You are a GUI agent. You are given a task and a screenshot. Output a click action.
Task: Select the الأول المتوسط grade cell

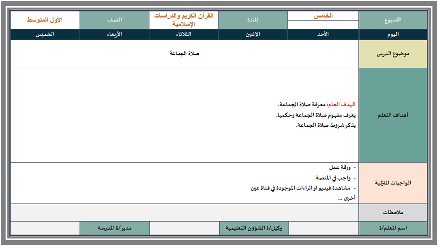[x=45, y=20]
